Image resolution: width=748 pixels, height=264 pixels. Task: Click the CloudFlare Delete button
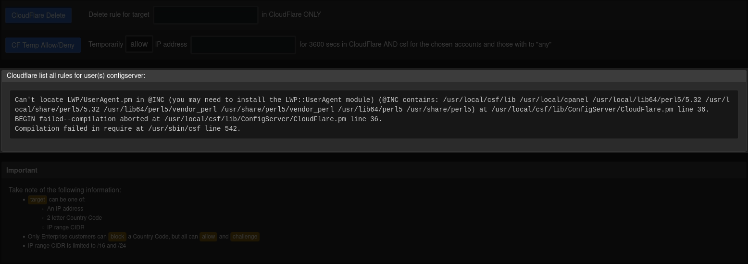pos(38,15)
